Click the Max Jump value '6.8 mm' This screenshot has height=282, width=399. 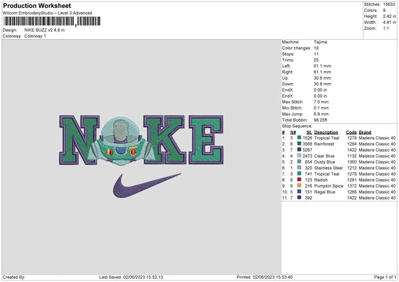click(321, 114)
